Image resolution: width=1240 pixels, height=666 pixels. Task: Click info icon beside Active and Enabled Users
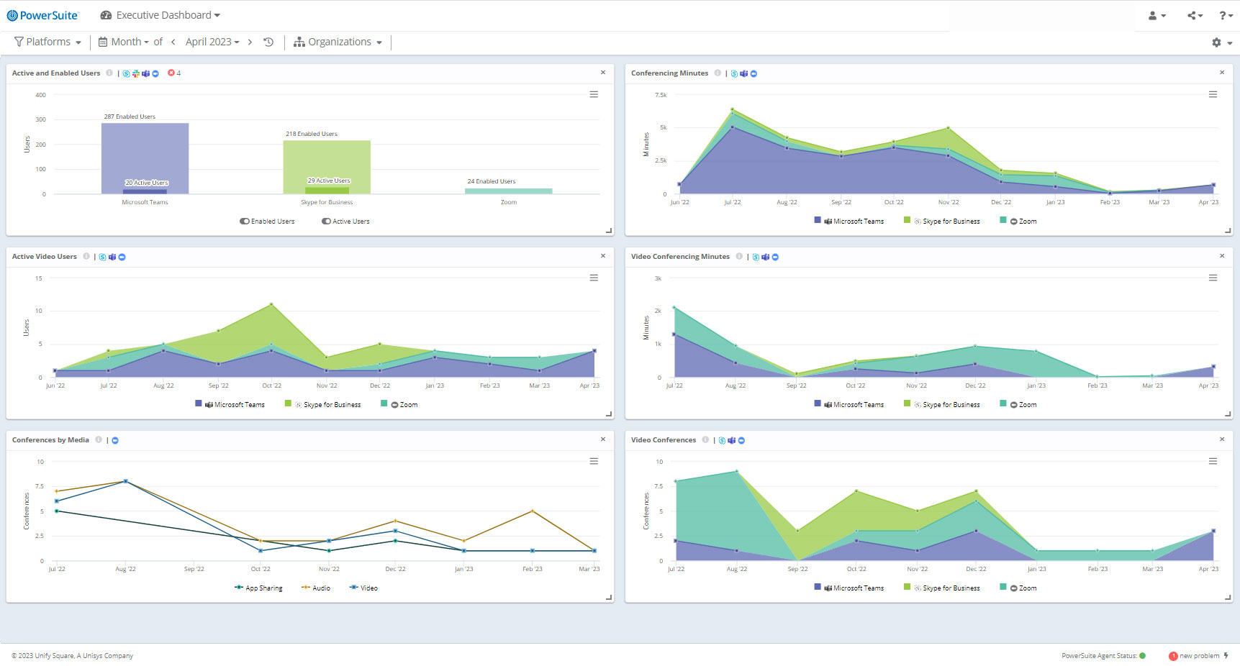(x=109, y=73)
